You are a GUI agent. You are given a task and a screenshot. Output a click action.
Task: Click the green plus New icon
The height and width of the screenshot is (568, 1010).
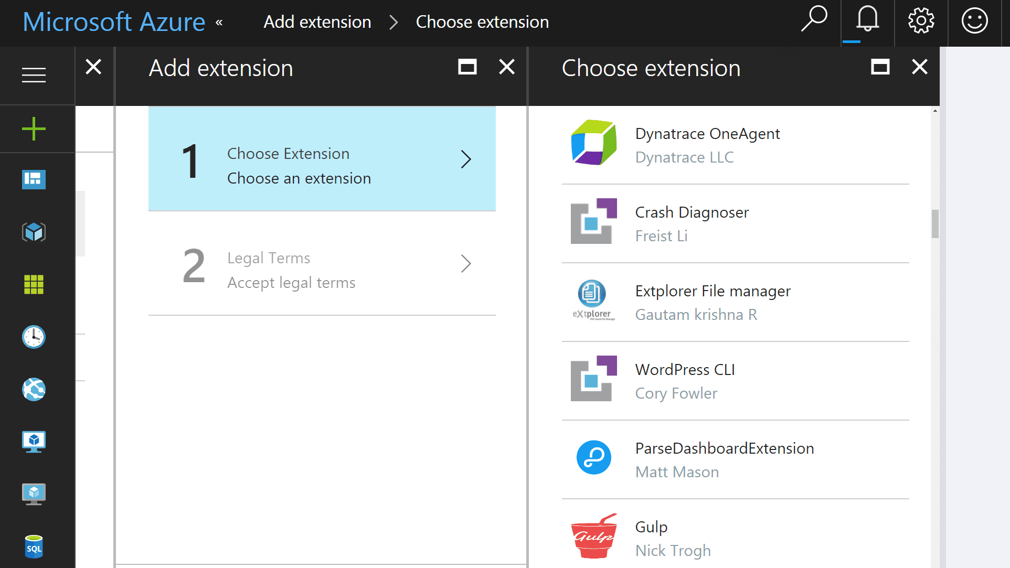(x=34, y=128)
